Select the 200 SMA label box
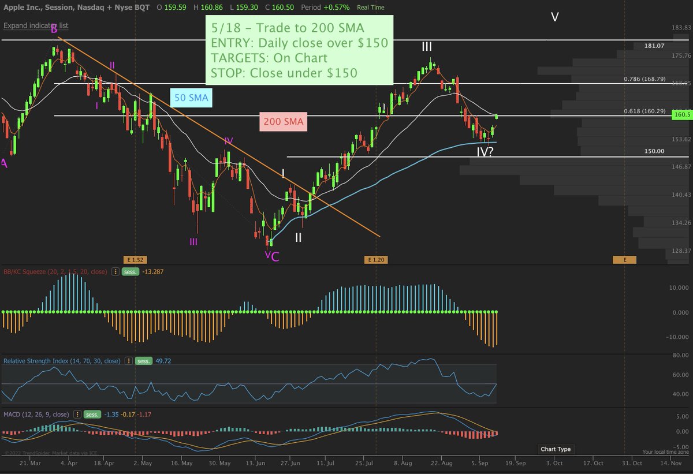This screenshot has width=693, height=474. 283,122
